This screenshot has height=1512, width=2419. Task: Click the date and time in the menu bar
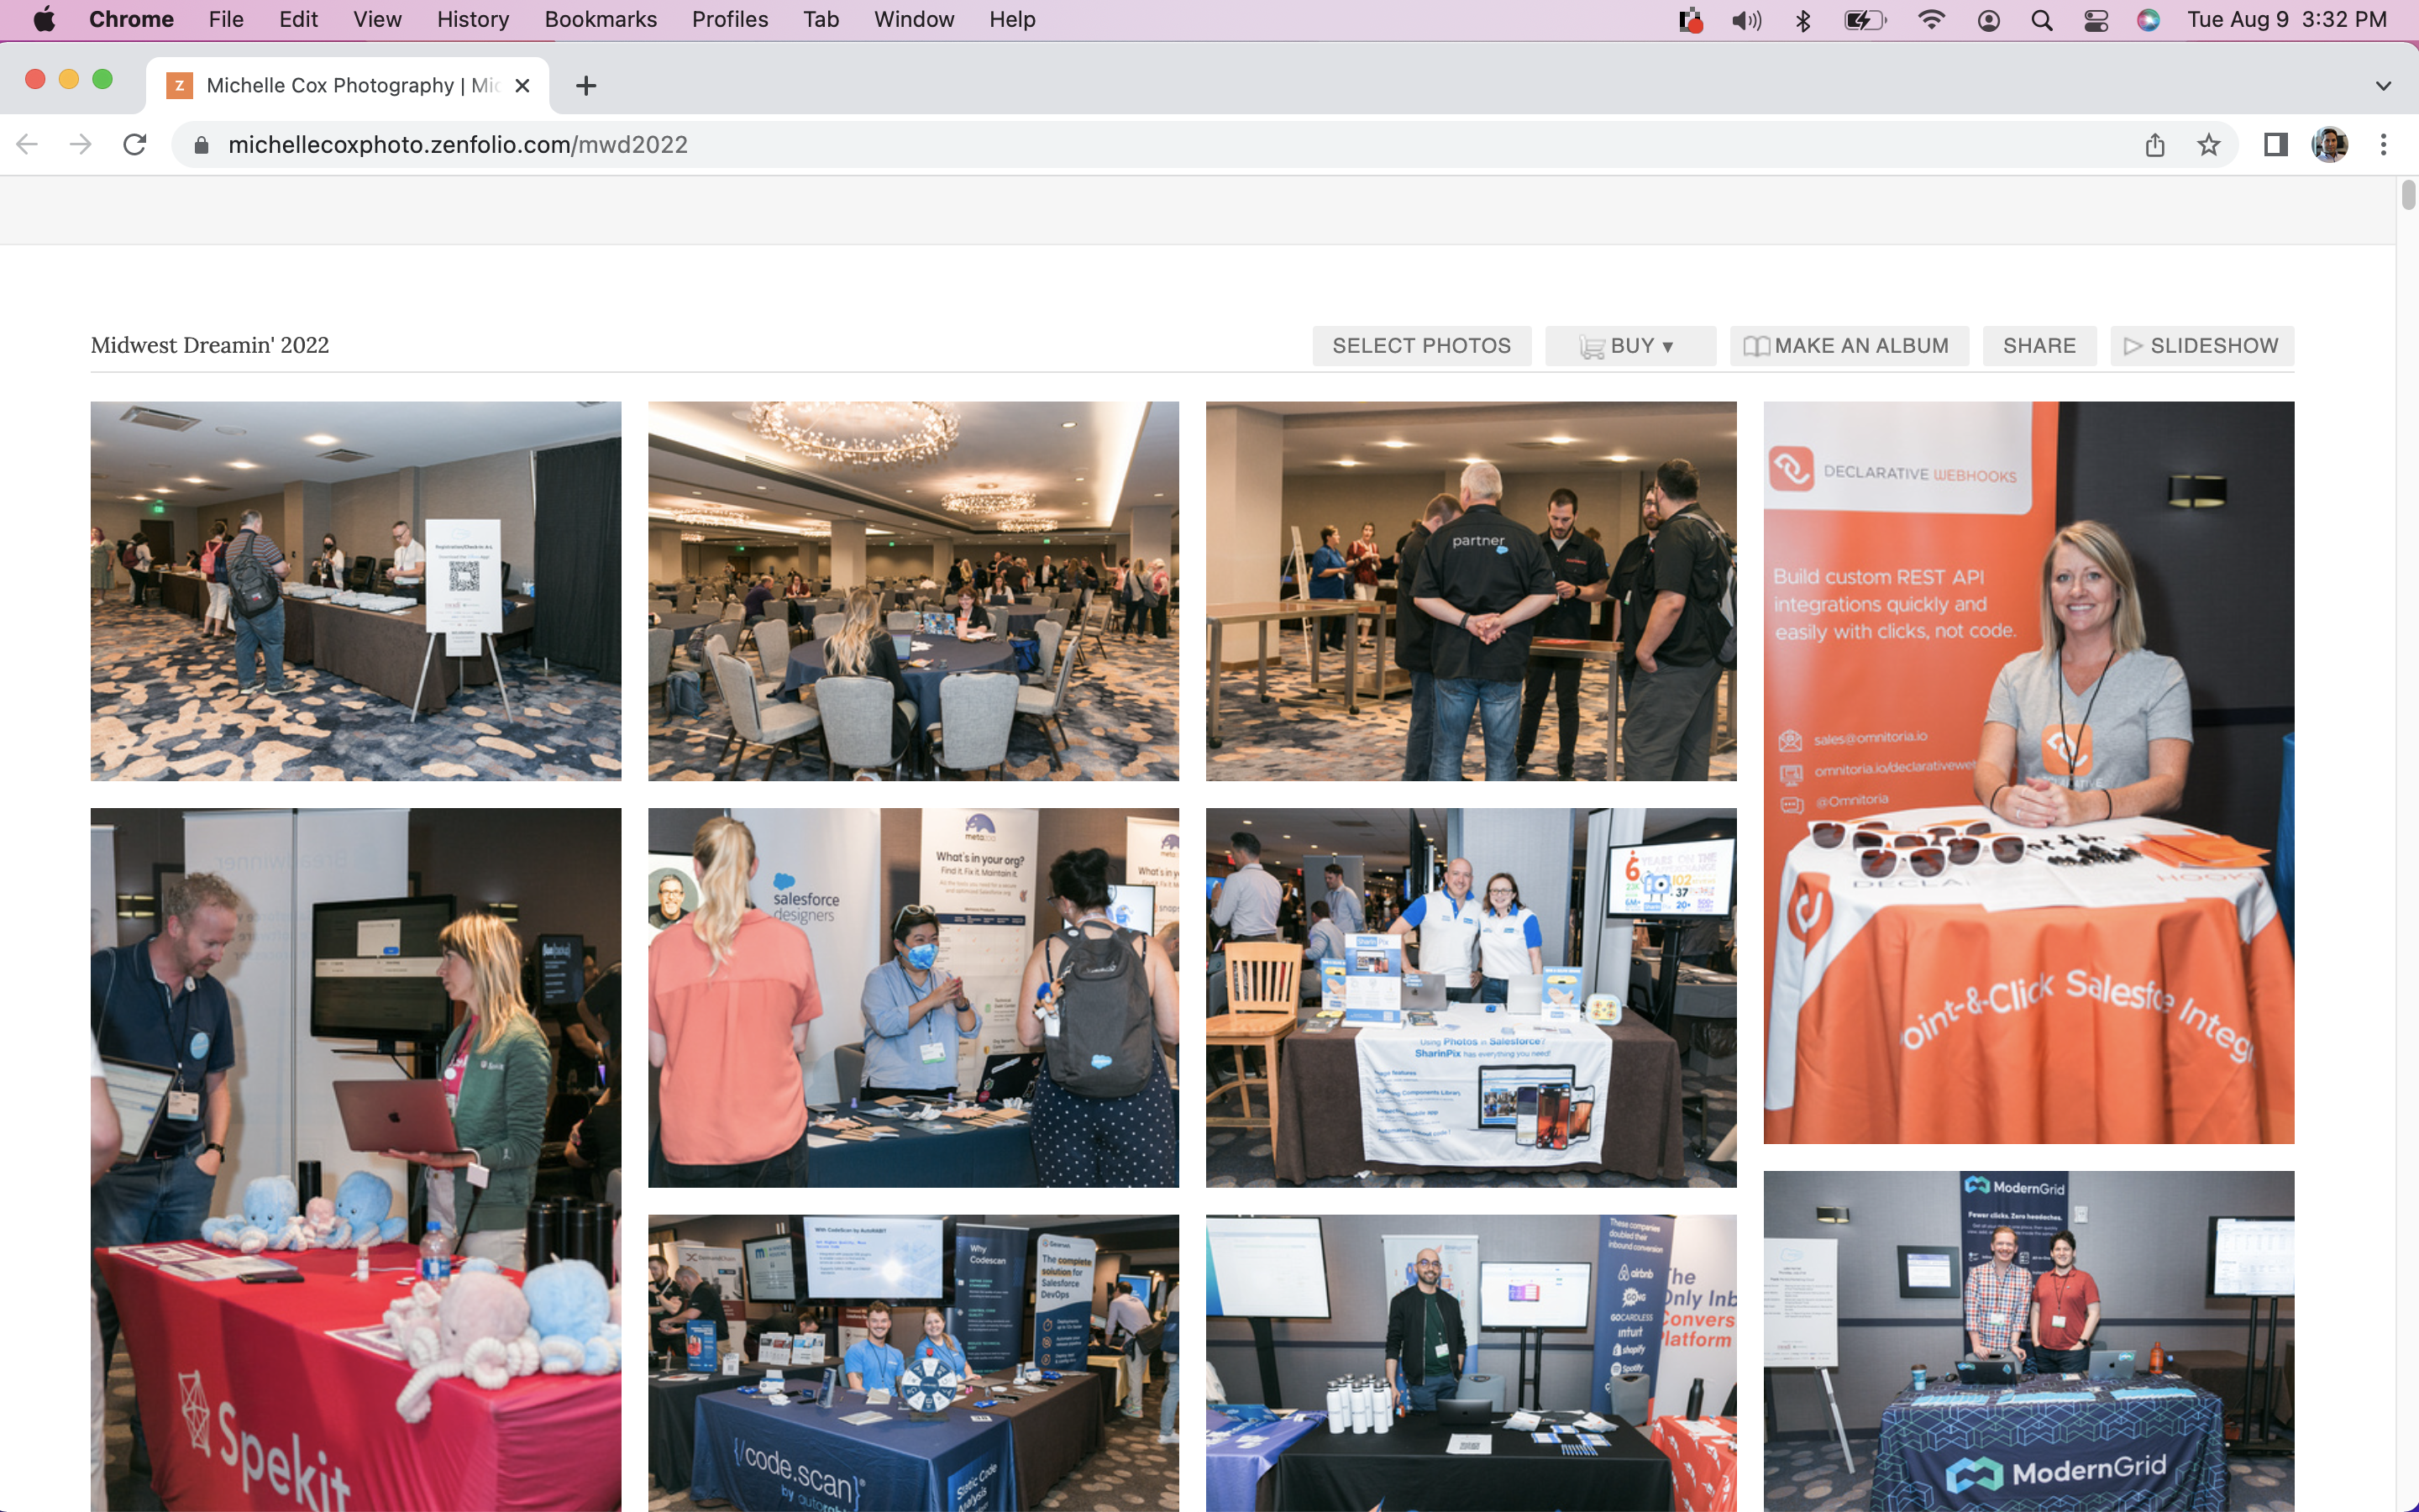[2286, 20]
